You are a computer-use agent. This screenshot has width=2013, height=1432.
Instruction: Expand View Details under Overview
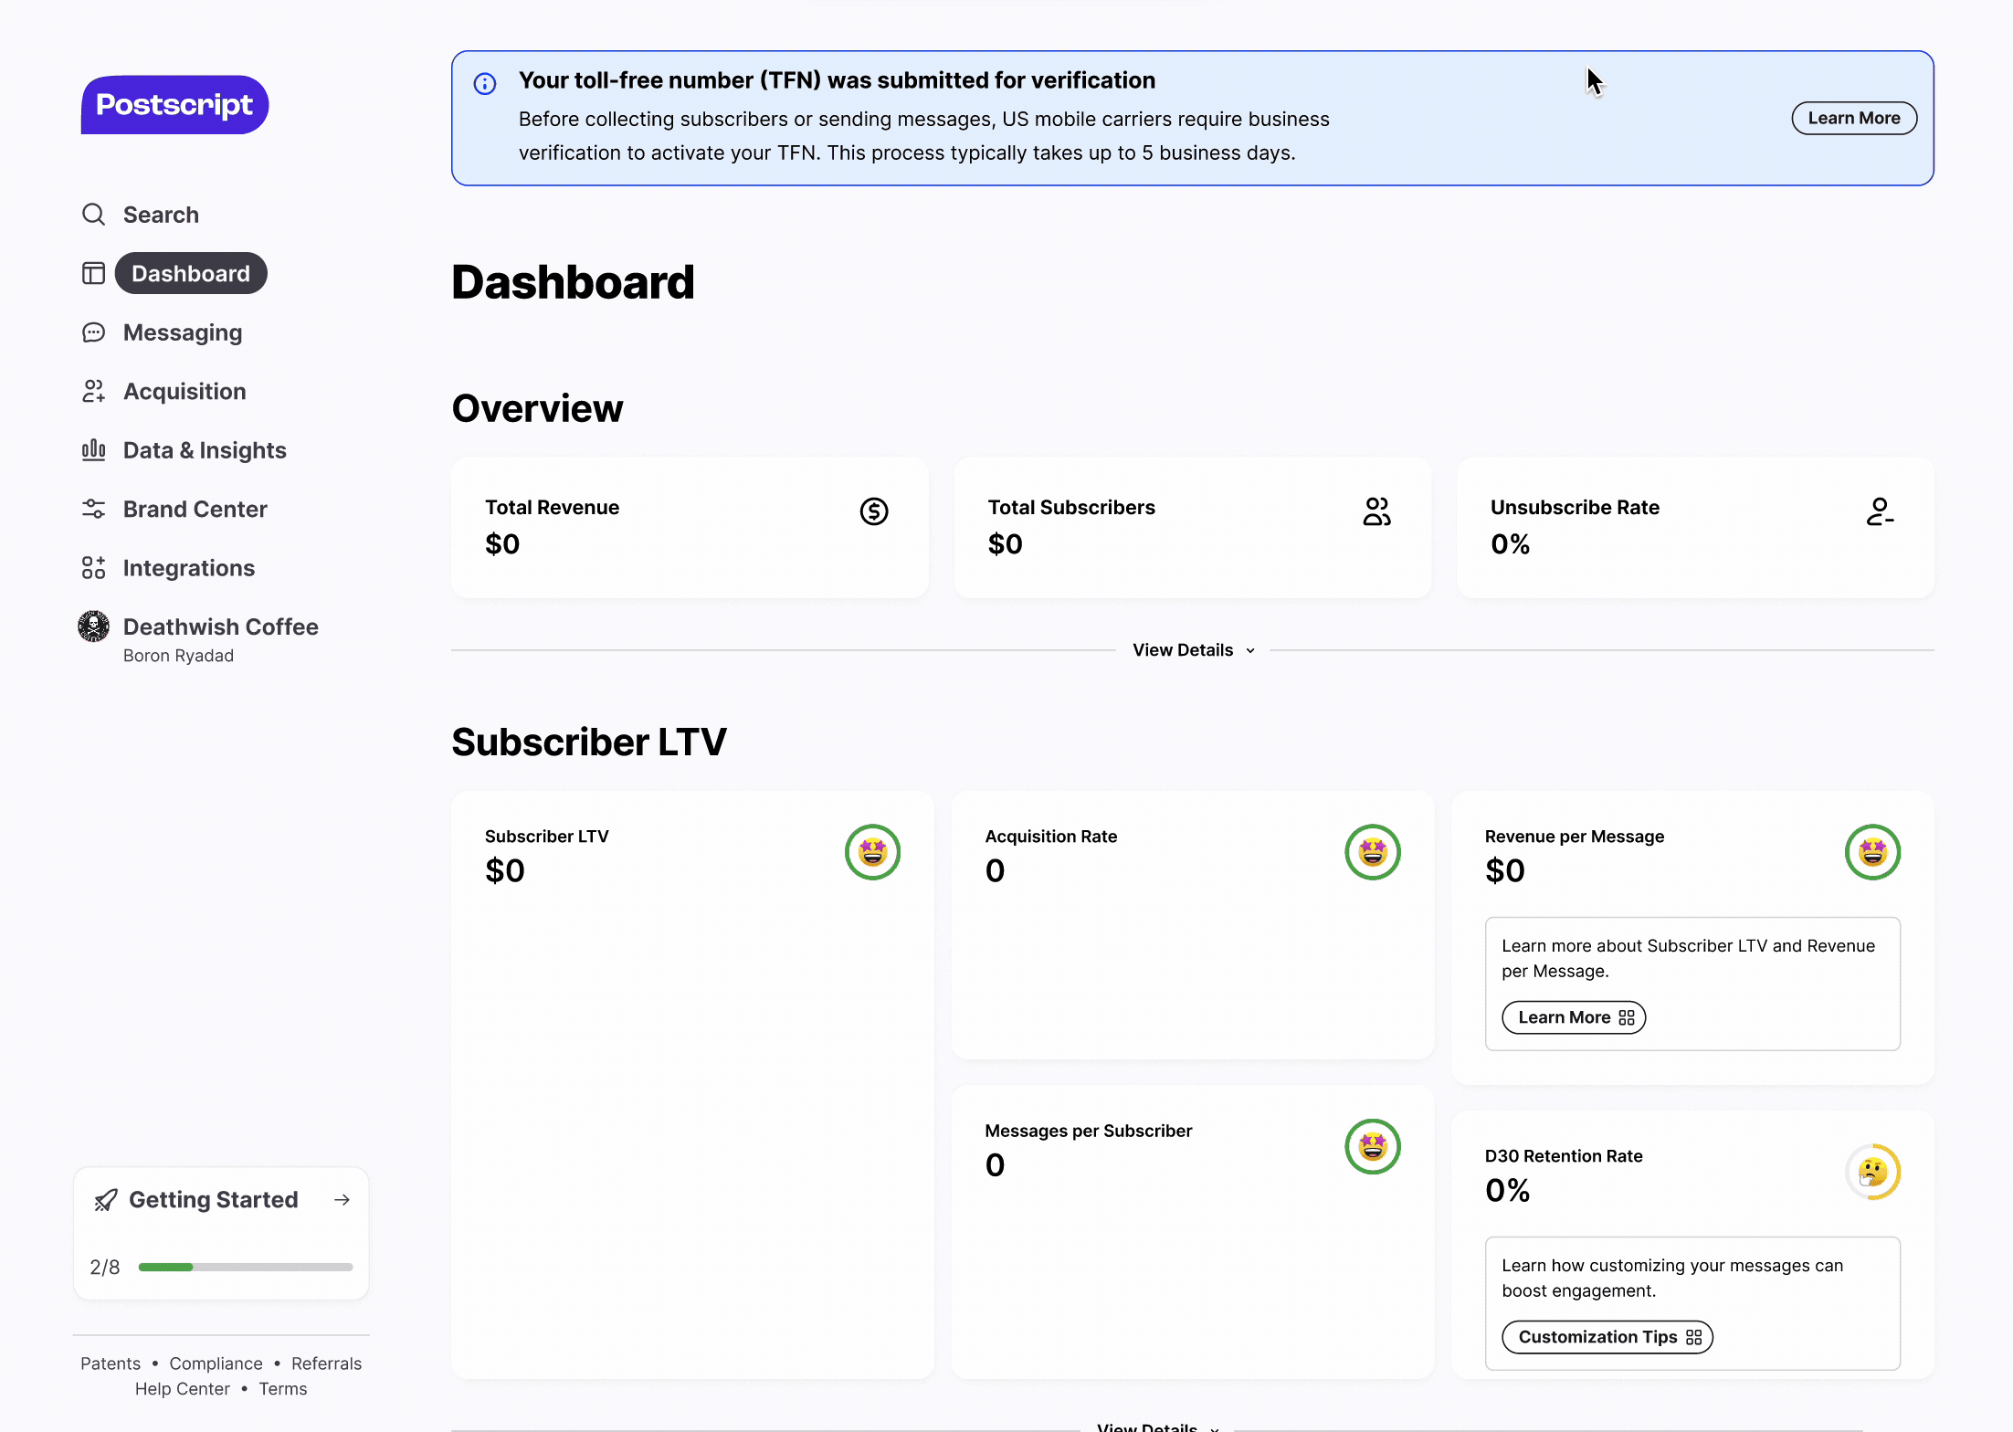pyautogui.click(x=1193, y=650)
